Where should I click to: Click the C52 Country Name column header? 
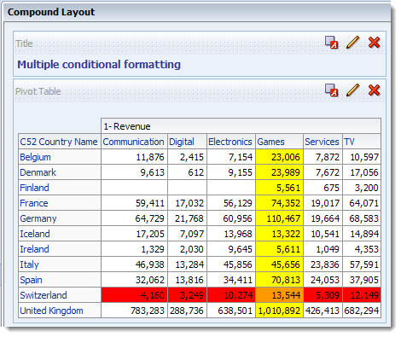click(x=59, y=142)
